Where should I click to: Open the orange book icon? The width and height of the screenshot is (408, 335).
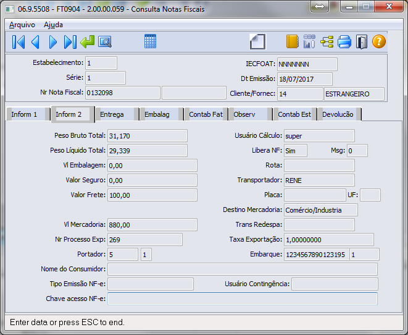(x=292, y=41)
